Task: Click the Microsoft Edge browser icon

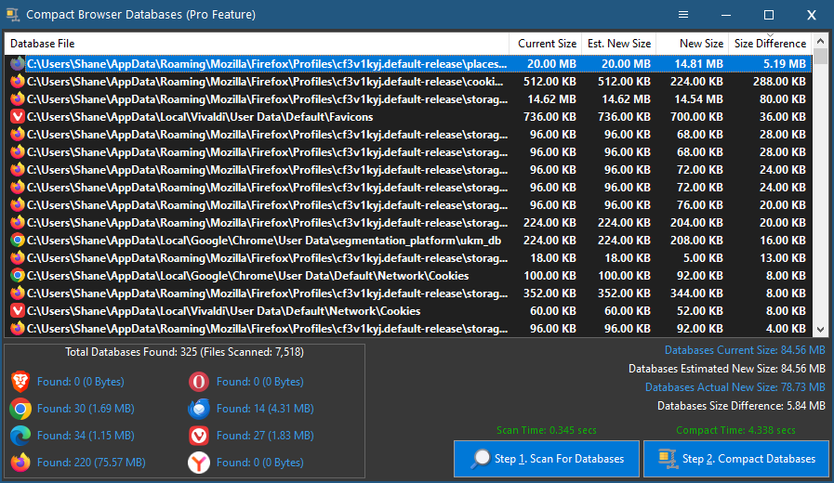Action: point(20,436)
